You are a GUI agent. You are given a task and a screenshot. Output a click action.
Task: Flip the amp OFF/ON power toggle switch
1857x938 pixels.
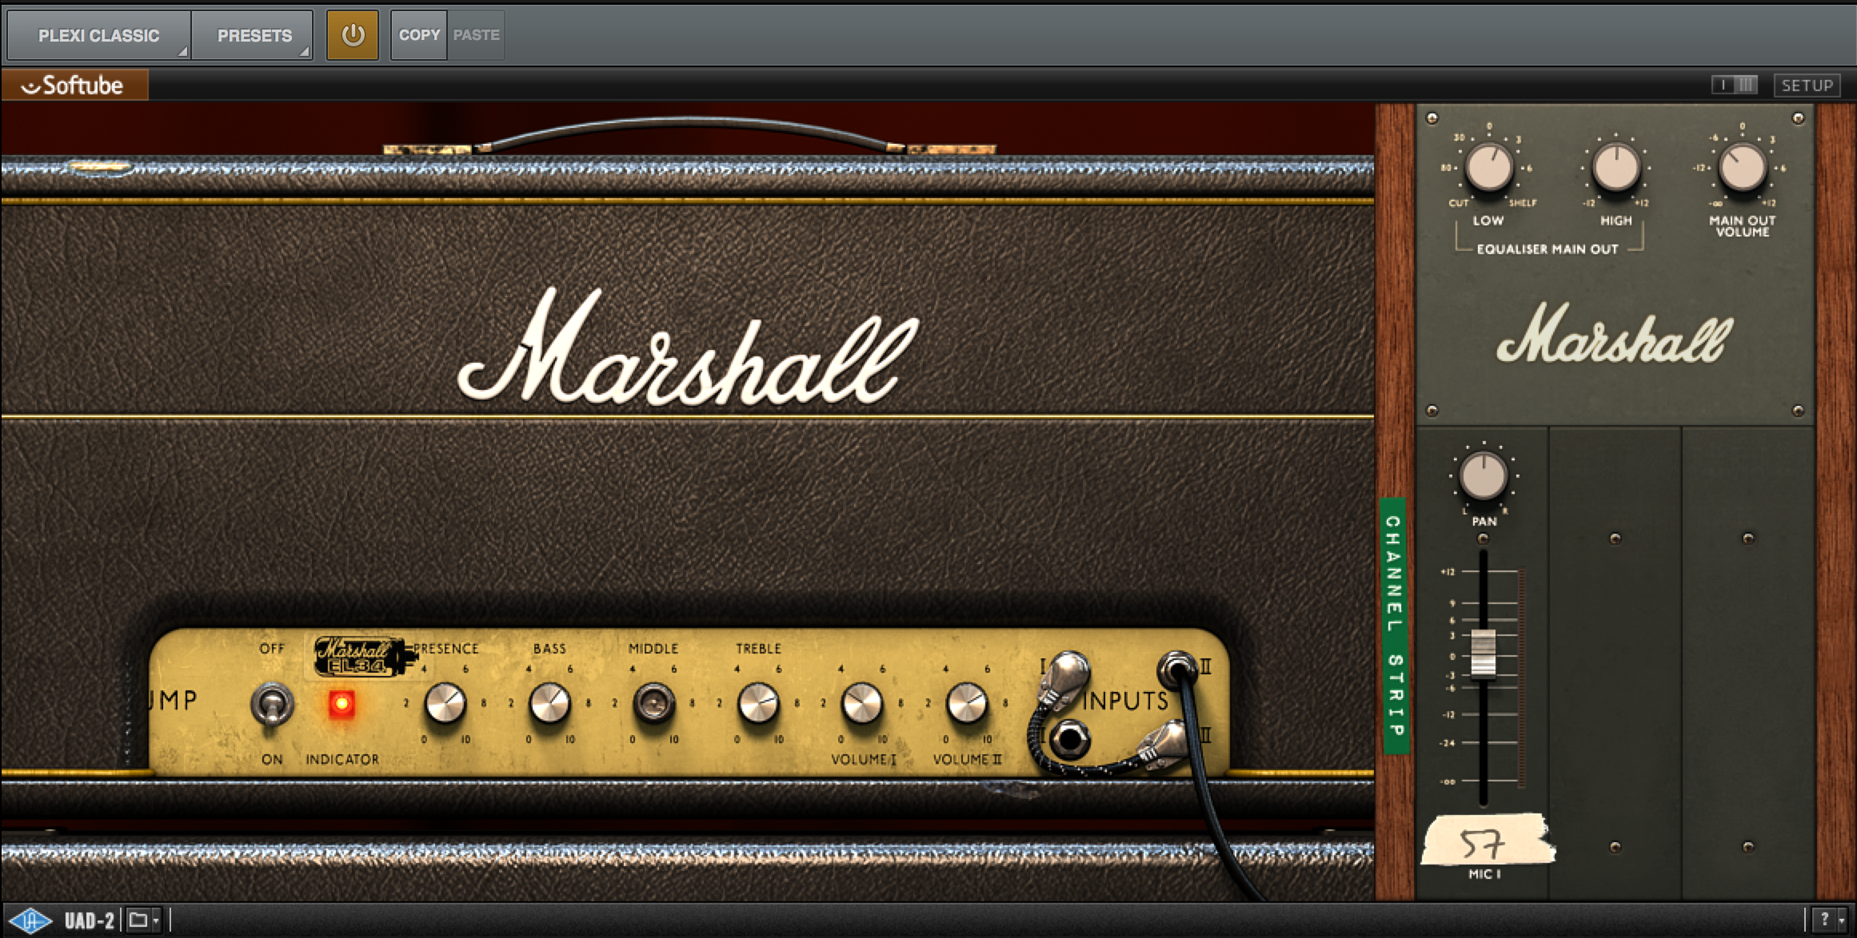pyautogui.click(x=272, y=705)
